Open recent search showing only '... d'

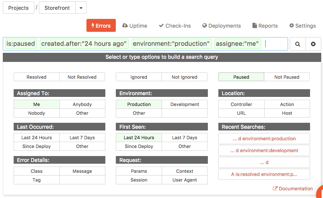(264, 162)
